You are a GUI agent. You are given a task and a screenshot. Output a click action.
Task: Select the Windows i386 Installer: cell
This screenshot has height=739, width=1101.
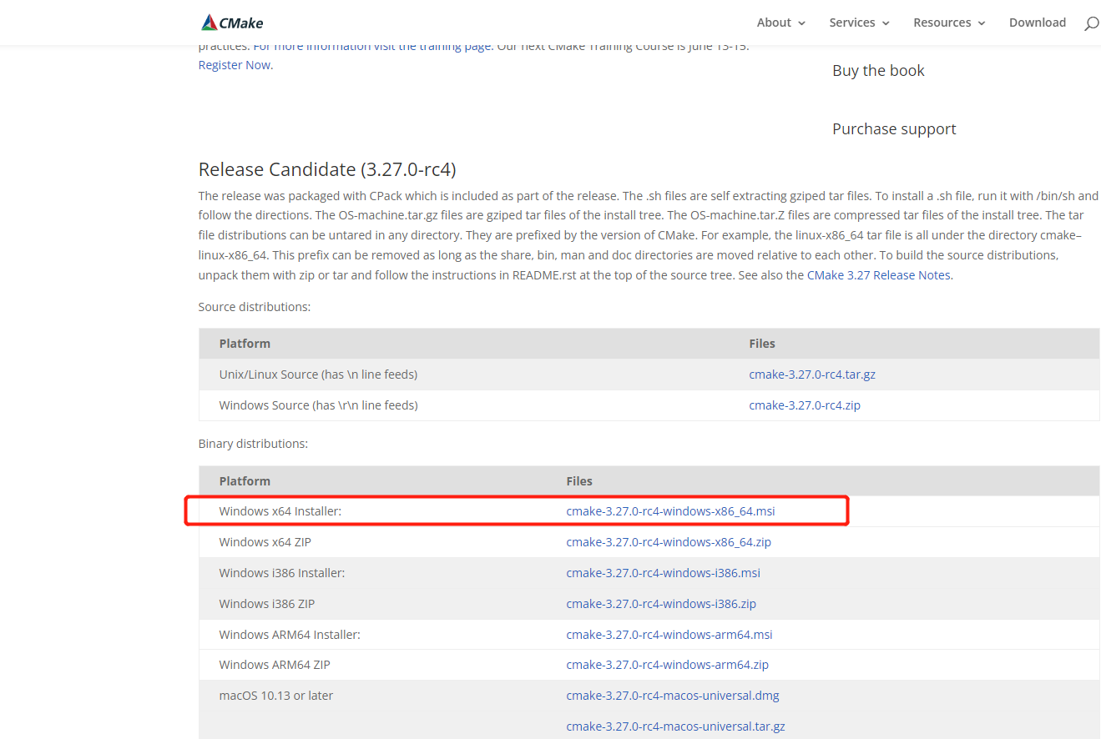click(x=282, y=573)
